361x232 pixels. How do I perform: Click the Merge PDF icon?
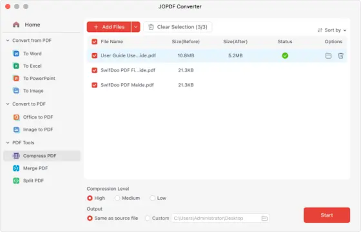coord(16,168)
